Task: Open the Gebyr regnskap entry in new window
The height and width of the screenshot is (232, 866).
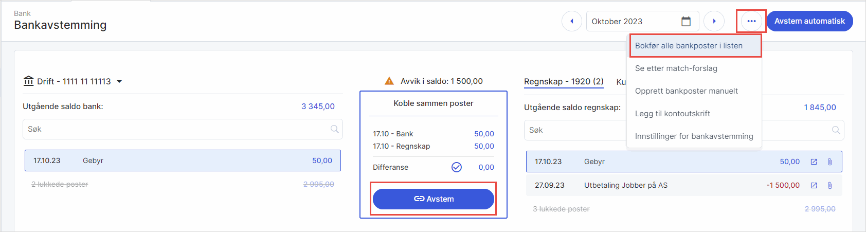Action: click(814, 162)
